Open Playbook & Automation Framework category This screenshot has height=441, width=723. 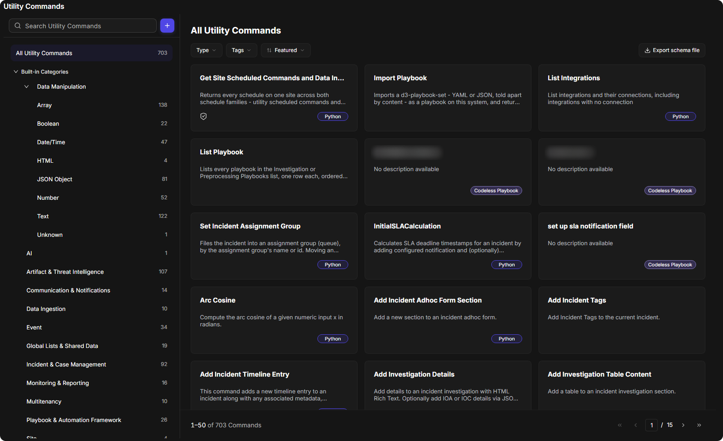coord(91,420)
